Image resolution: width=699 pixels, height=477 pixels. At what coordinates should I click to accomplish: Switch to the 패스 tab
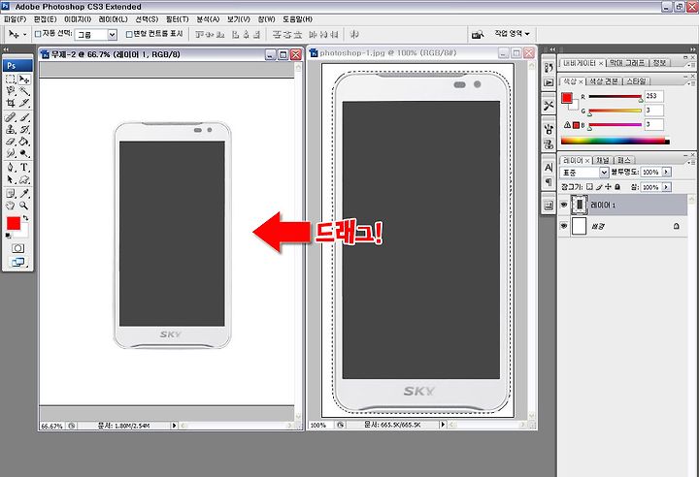[x=623, y=160]
